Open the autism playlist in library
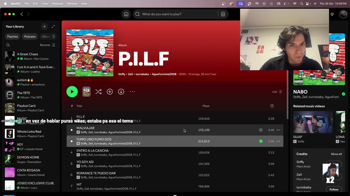 click(30, 82)
